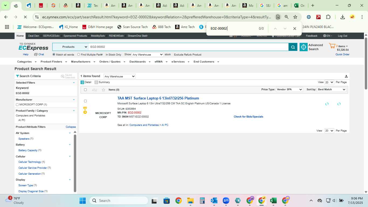368x207 pixels.
Task: Click the Windows Start button
Action: 82,201
